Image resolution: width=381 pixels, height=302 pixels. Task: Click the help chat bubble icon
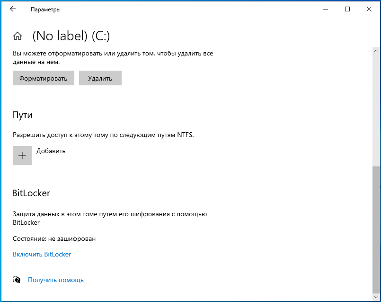(17, 280)
